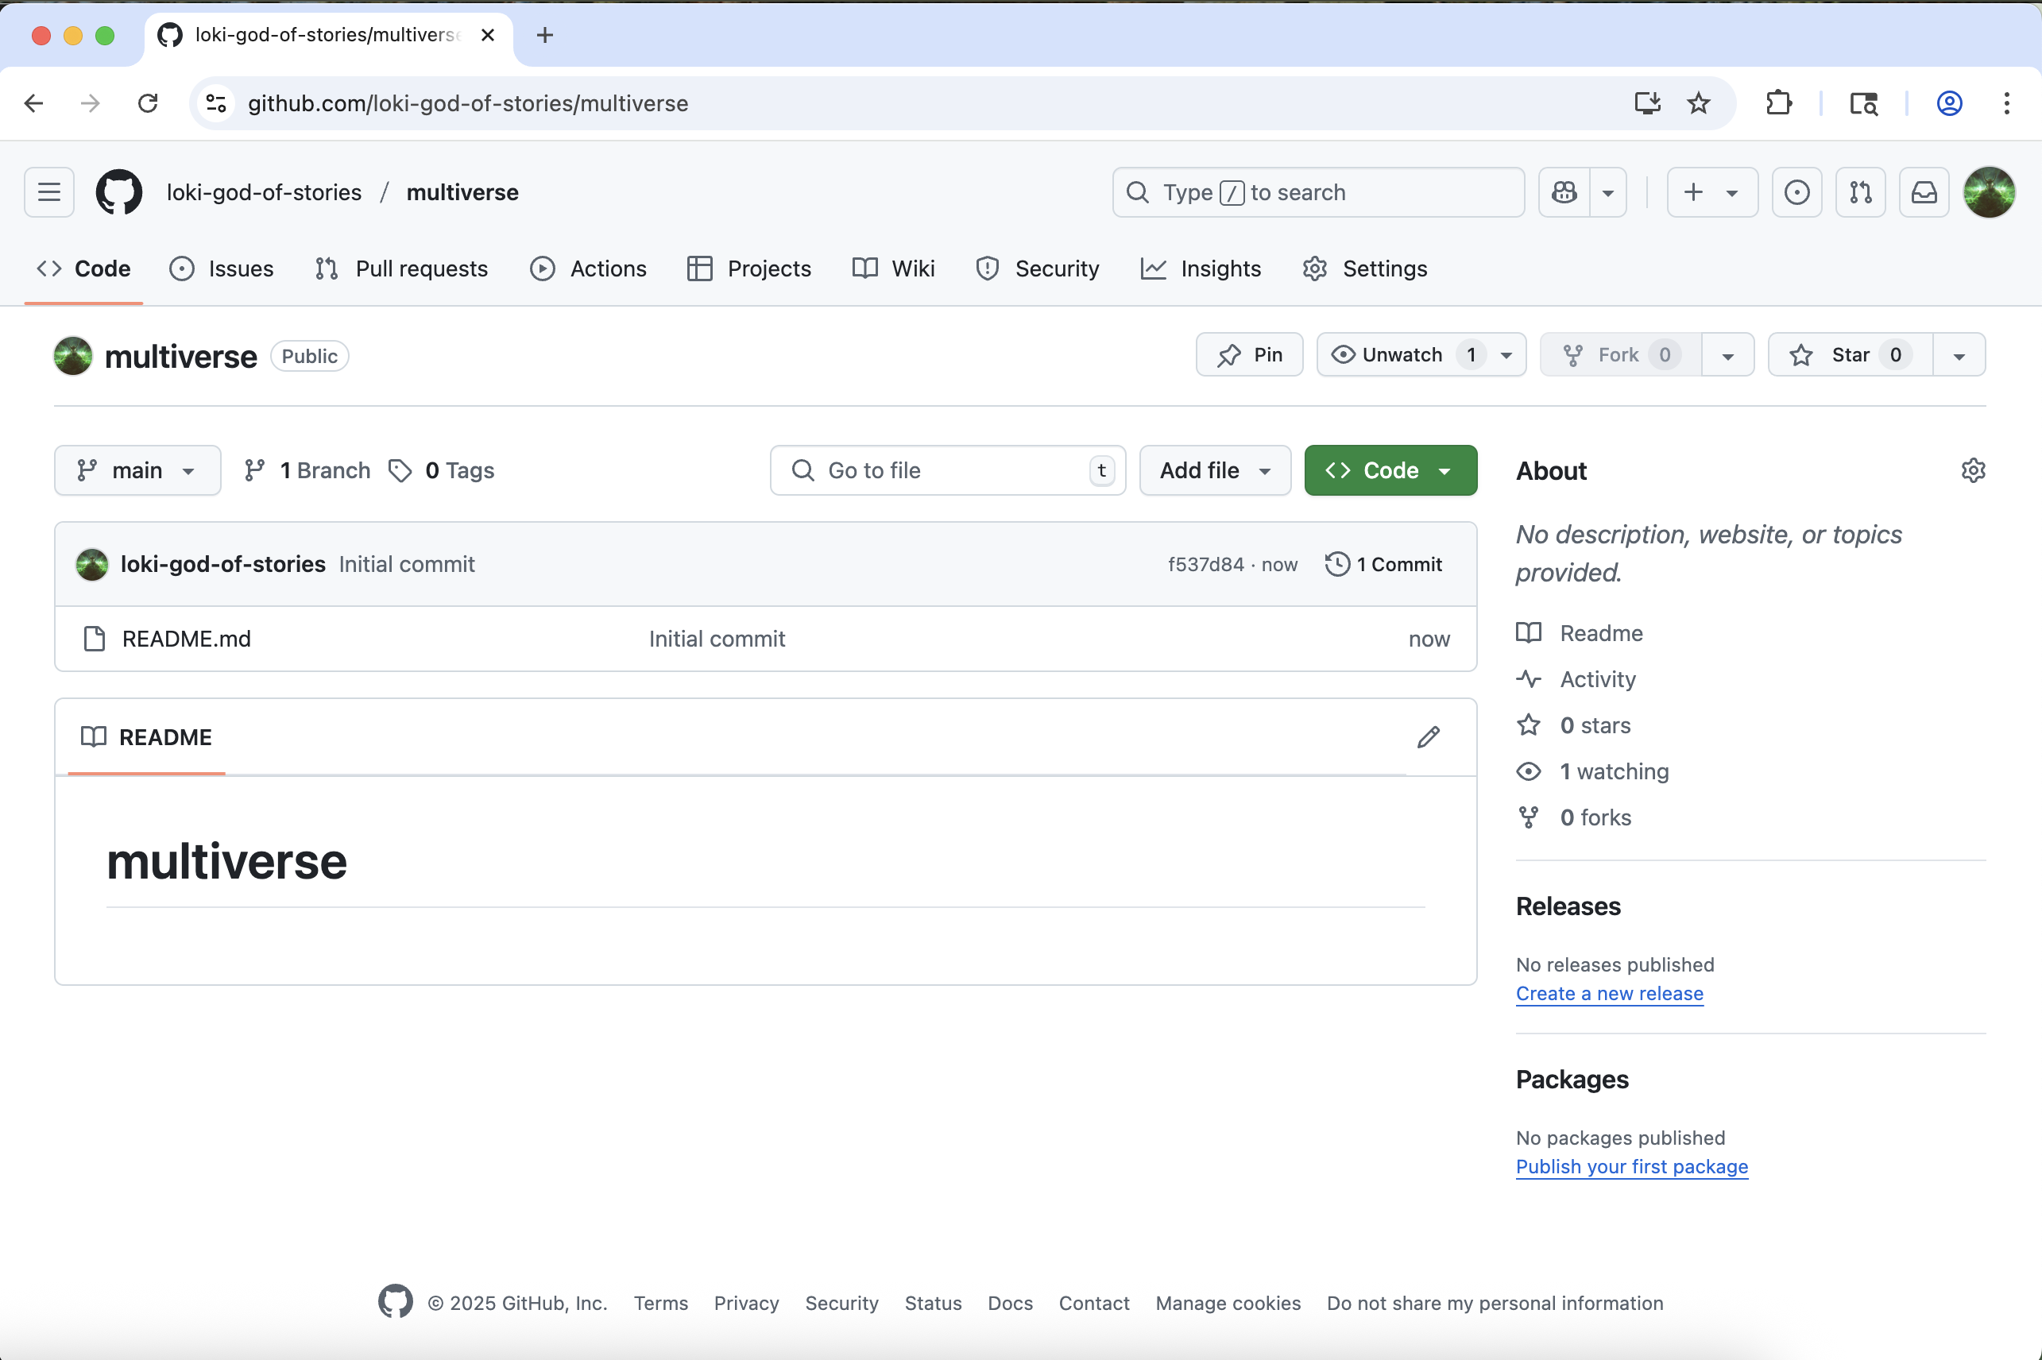This screenshot has height=1360, width=2042.
Task: Click the Go to file field
Action: (947, 471)
